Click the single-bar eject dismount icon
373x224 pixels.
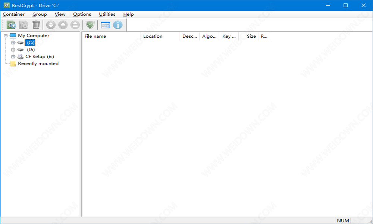pyautogui.click(x=63, y=25)
